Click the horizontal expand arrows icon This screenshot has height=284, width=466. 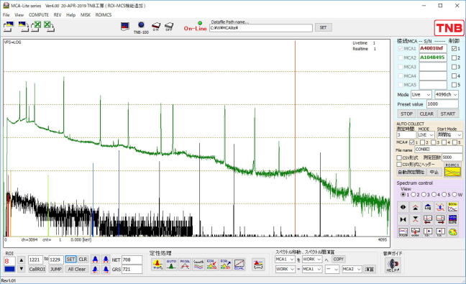tap(403, 207)
